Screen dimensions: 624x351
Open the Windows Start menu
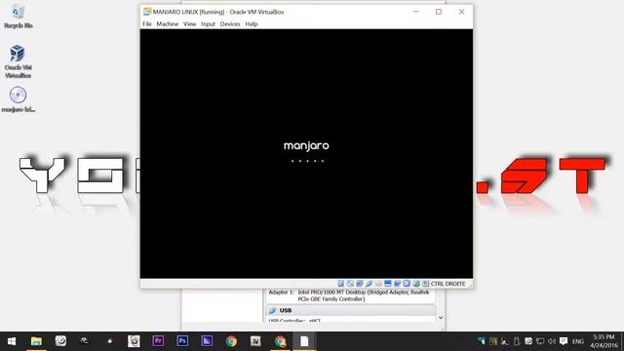(x=12, y=341)
